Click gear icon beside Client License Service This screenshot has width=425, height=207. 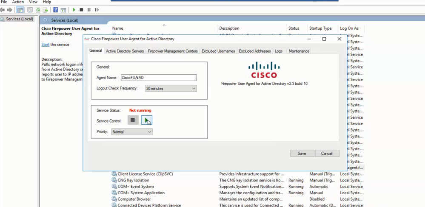click(x=114, y=174)
